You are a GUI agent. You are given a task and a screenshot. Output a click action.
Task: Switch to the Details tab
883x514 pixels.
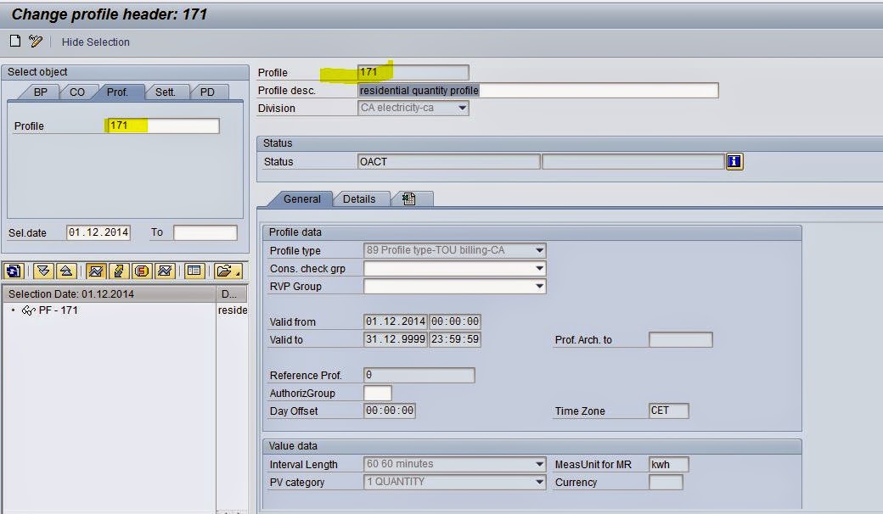click(361, 198)
